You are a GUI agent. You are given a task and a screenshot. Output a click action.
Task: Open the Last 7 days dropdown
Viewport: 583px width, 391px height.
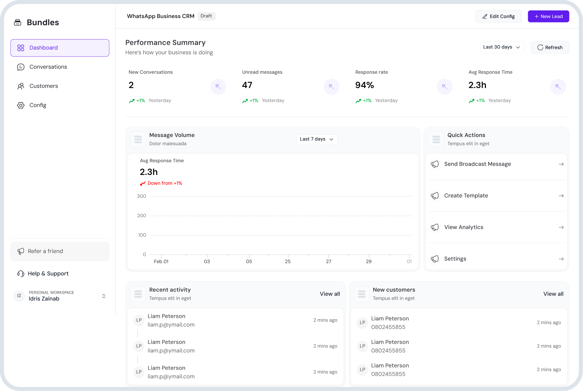tap(317, 139)
